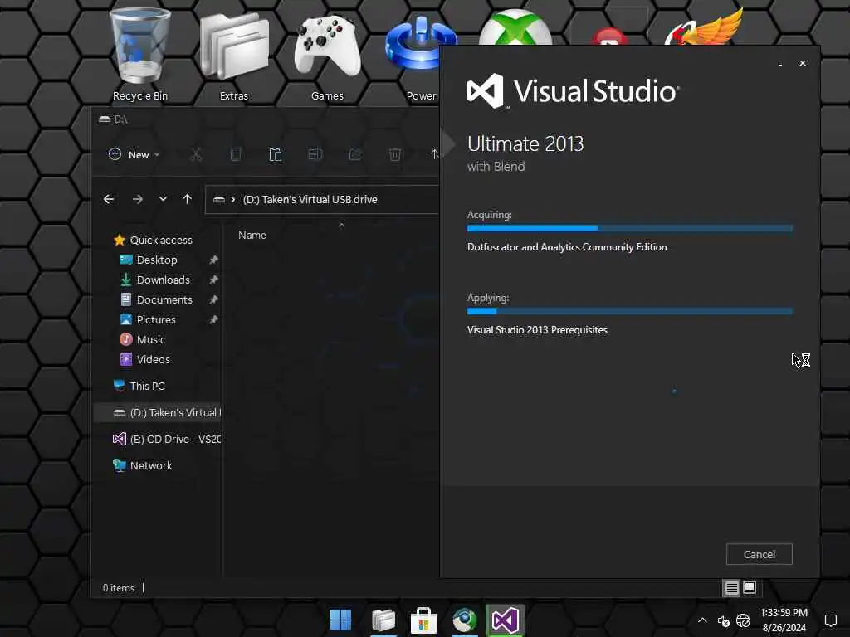
Task: Unpin Pictures using its pin icon
Action: 213,319
